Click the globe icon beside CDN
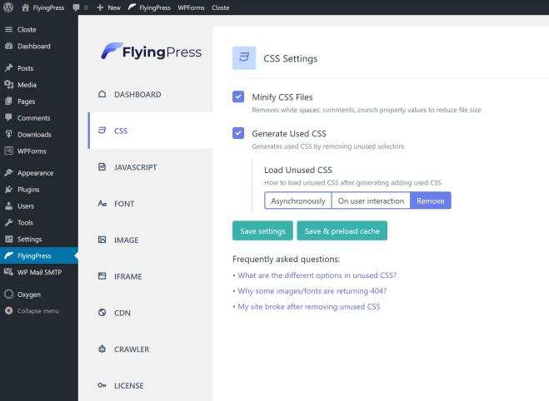Screen dimensions: 549x401 click(x=102, y=313)
